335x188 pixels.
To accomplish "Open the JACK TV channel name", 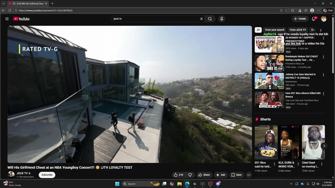I will 22,173.
